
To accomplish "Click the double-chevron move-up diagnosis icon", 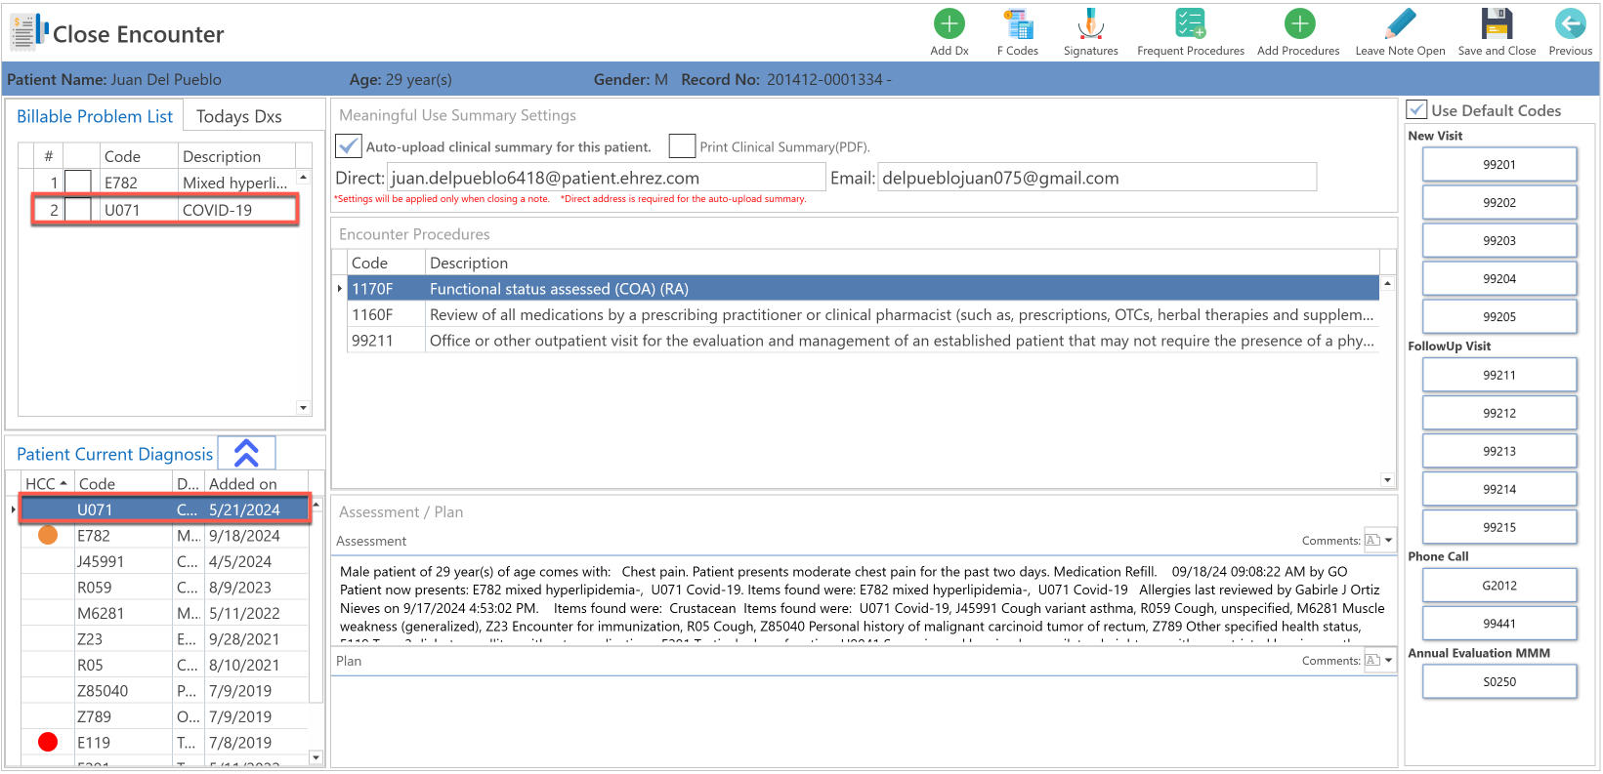I will coord(246,453).
